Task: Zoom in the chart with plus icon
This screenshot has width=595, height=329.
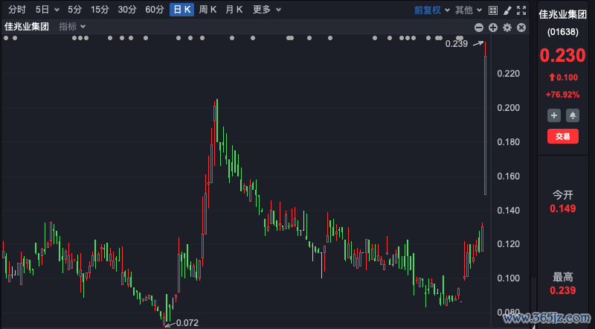Action: [493, 28]
